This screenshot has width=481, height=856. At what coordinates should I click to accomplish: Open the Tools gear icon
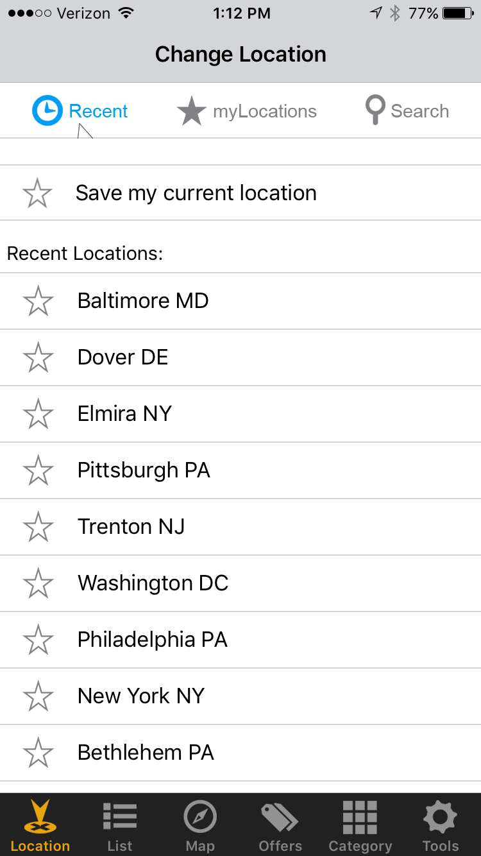(440, 817)
